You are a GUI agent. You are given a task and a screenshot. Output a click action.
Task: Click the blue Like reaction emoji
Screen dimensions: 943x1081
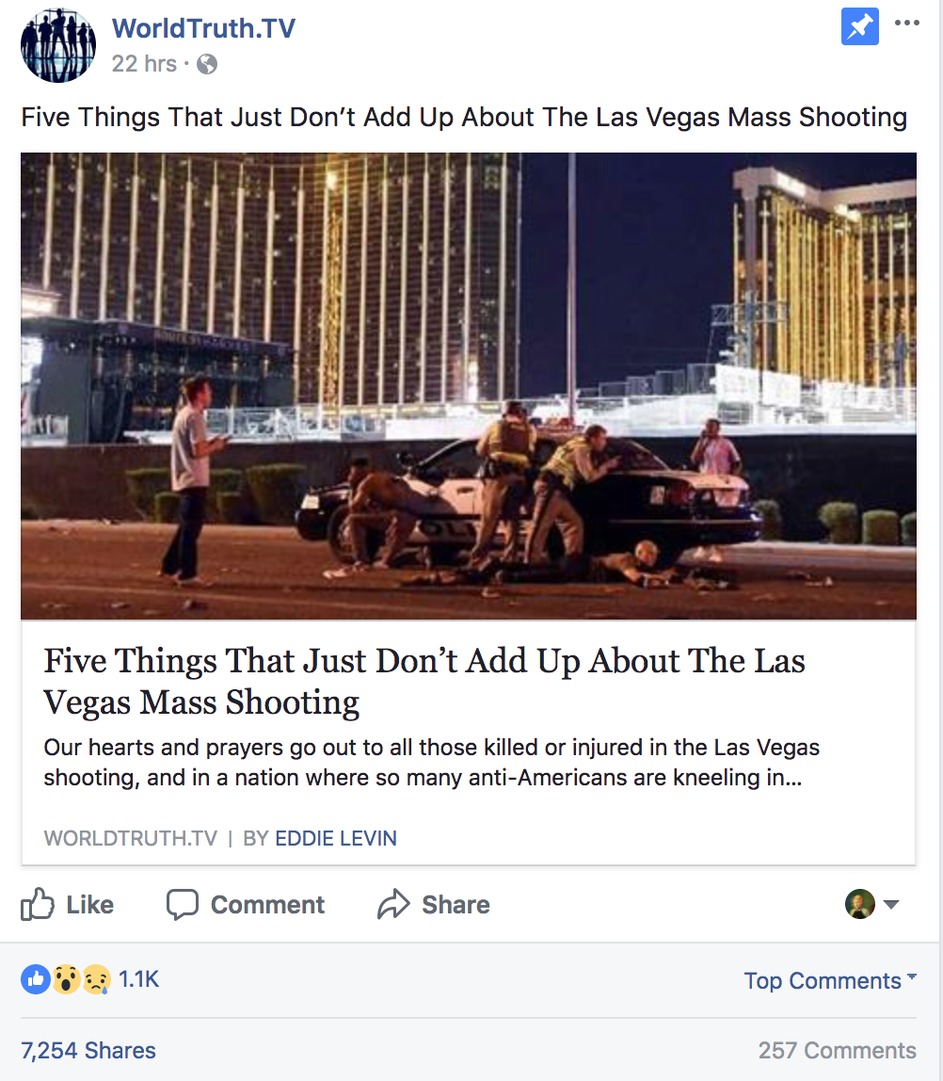pos(36,979)
